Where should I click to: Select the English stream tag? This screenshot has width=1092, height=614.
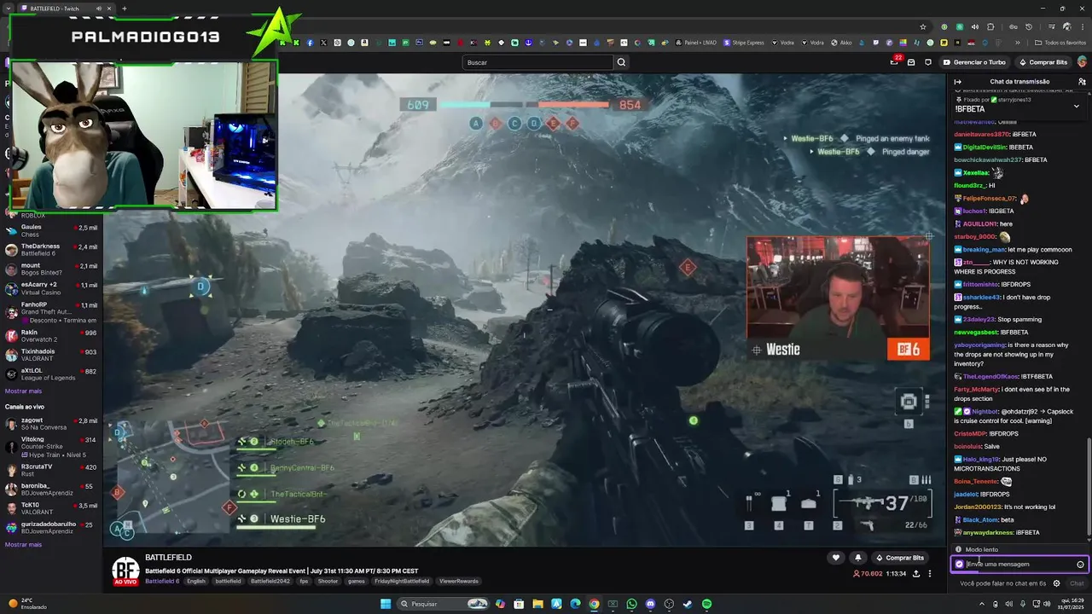(x=196, y=581)
